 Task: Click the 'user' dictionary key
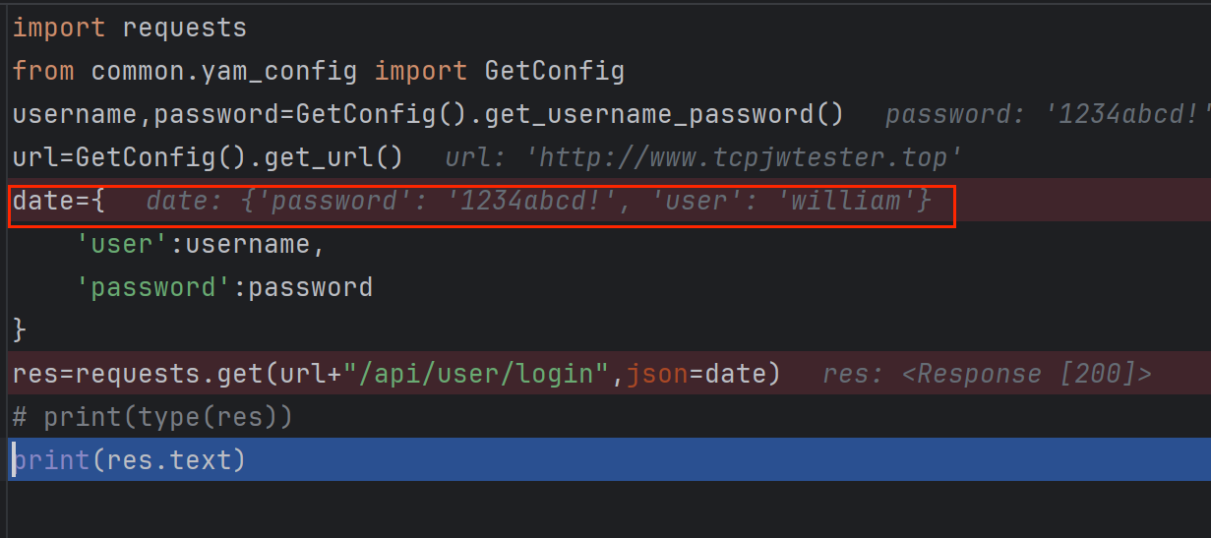(x=123, y=244)
